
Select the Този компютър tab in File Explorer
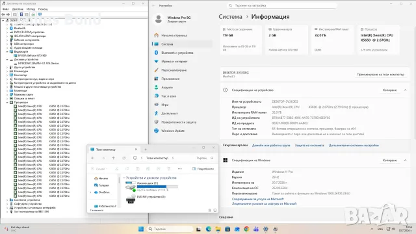114,149
